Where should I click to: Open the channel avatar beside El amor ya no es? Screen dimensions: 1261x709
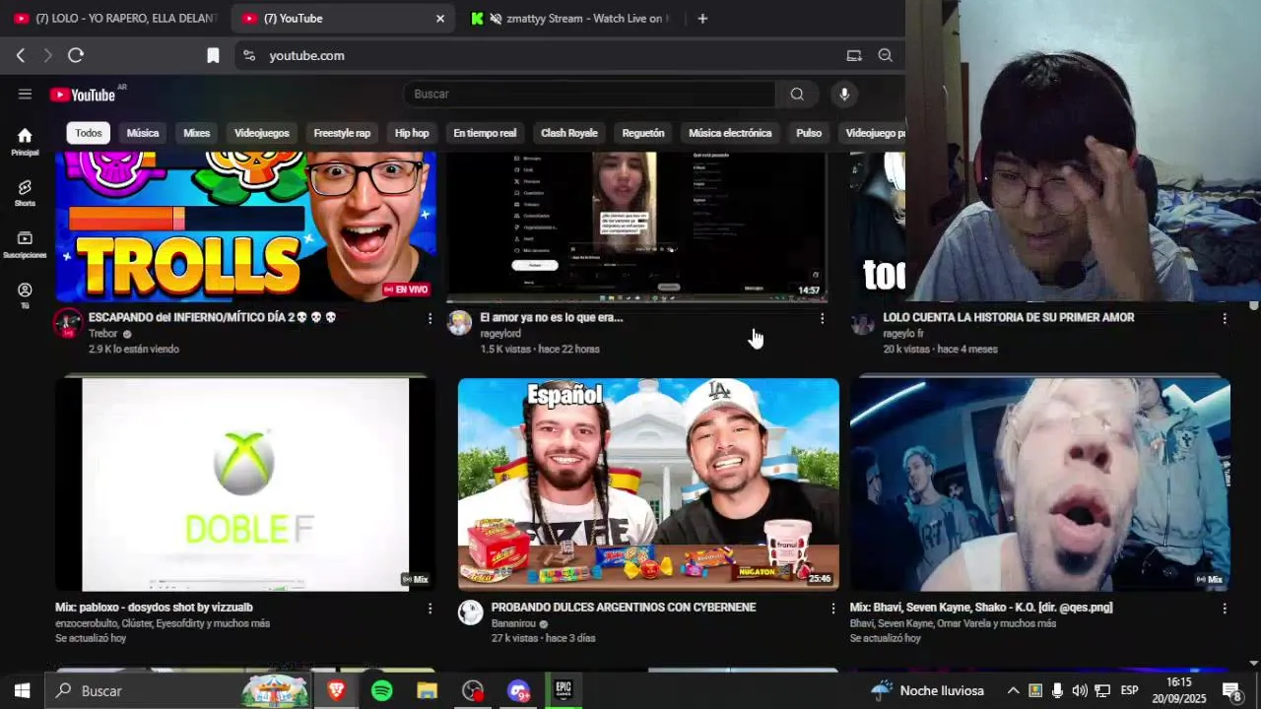click(460, 323)
